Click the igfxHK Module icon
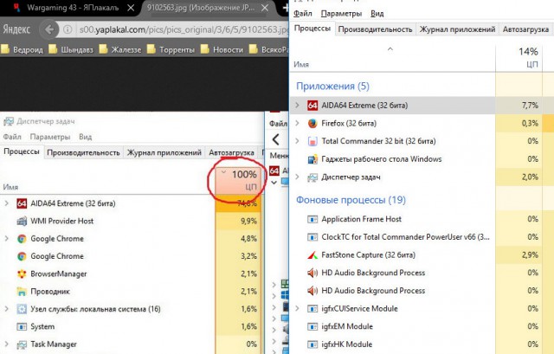 312,344
